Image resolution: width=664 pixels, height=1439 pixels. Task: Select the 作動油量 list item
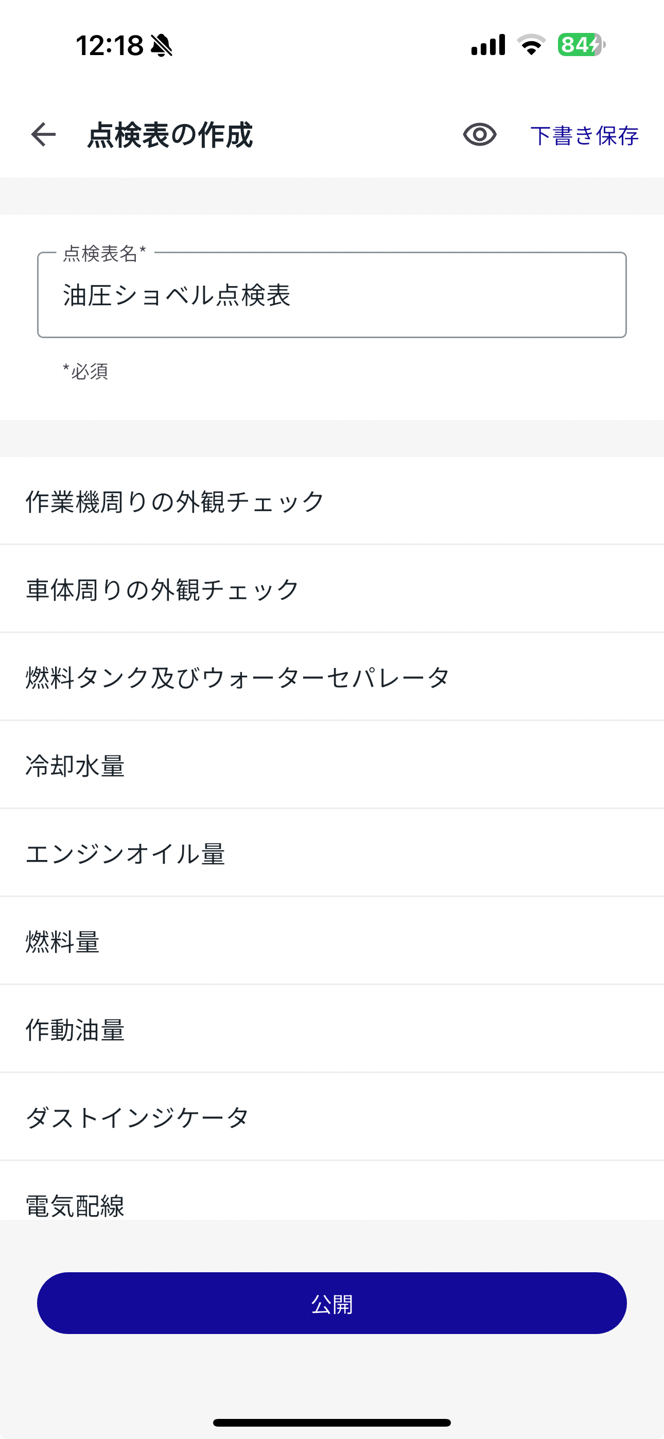pos(332,1029)
